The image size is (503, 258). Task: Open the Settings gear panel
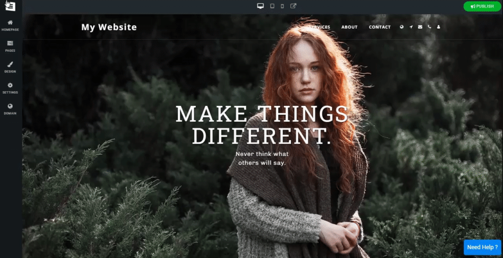click(10, 88)
